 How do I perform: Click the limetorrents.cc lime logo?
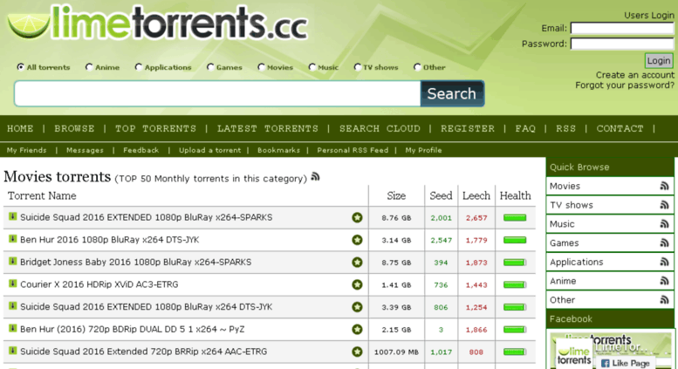(x=158, y=23)
